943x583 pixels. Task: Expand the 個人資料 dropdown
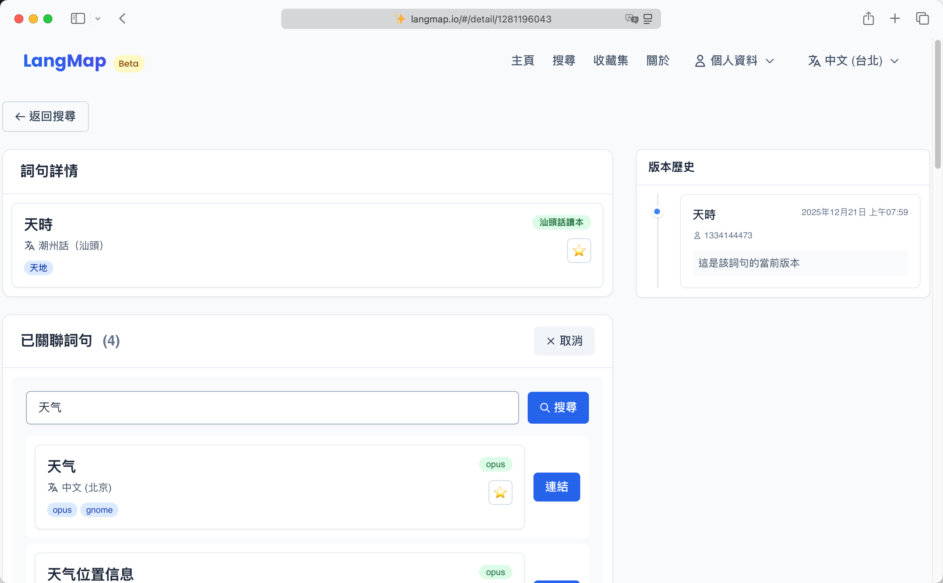(x=734, y=60)
